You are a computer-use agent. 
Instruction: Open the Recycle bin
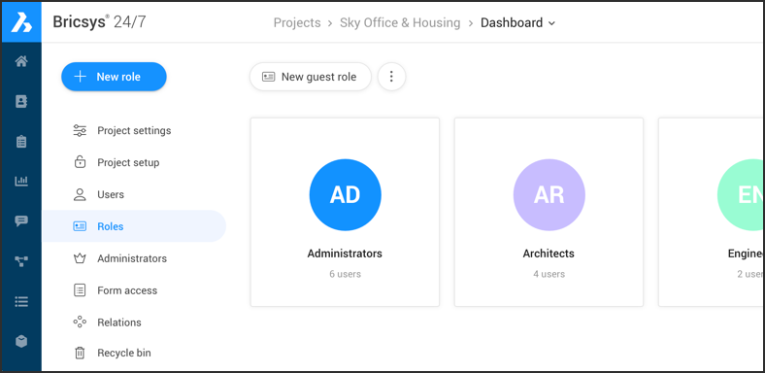(124, 353)
